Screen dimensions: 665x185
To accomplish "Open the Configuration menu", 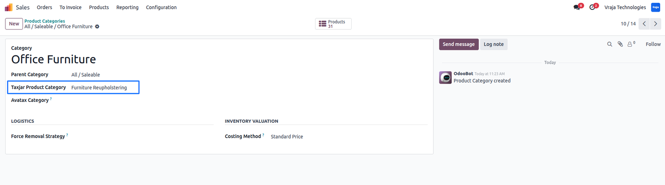I will point(161,7).
